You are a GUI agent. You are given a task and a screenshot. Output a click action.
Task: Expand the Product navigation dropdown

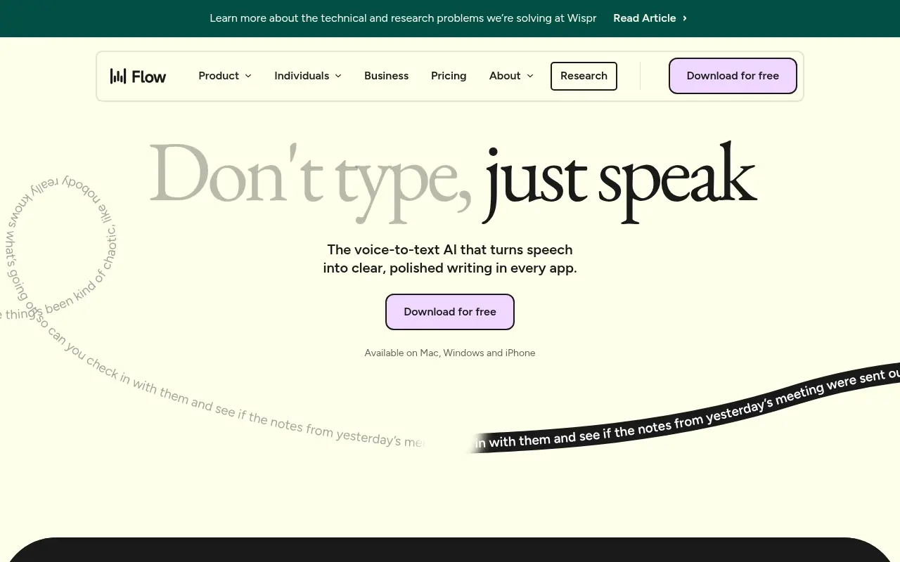pyautogui.click(x=219, y=76)
